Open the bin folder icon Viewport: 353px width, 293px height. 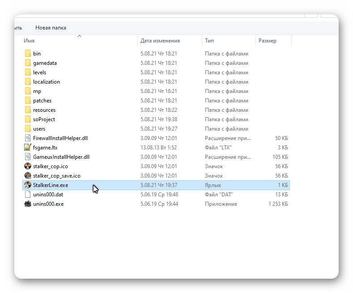pyautogui.click(x=28, y=54)
